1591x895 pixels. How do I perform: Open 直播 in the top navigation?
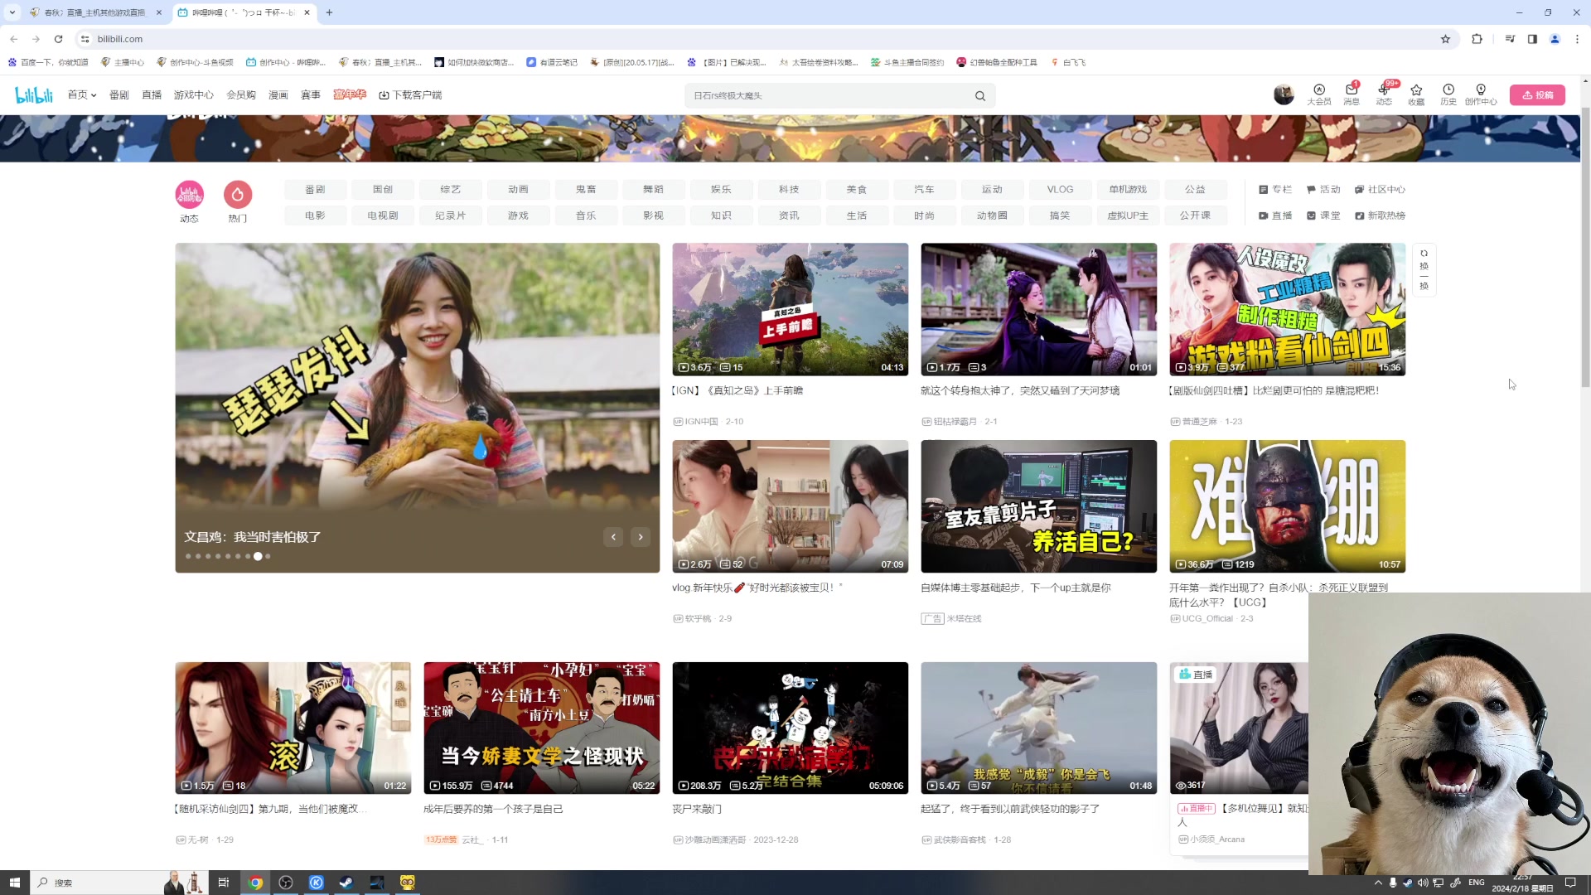click(x=152, y=95)
